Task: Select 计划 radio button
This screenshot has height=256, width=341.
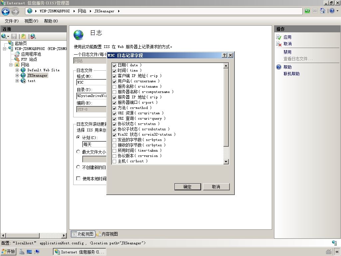Action: 78,137
